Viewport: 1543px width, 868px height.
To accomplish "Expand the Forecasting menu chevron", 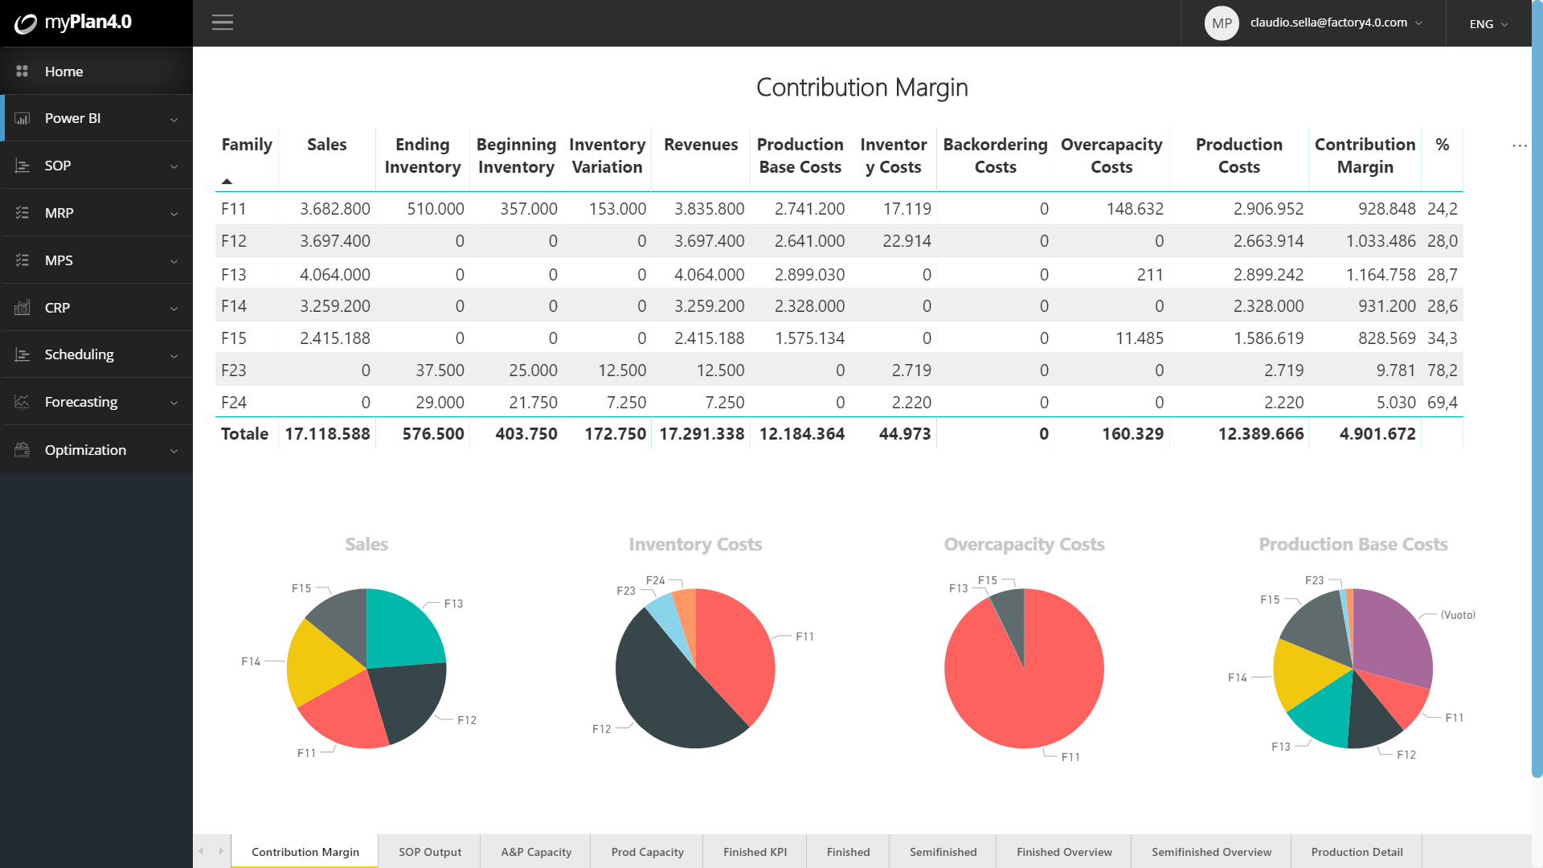I will pyautogui.click(x=174, y=403).
